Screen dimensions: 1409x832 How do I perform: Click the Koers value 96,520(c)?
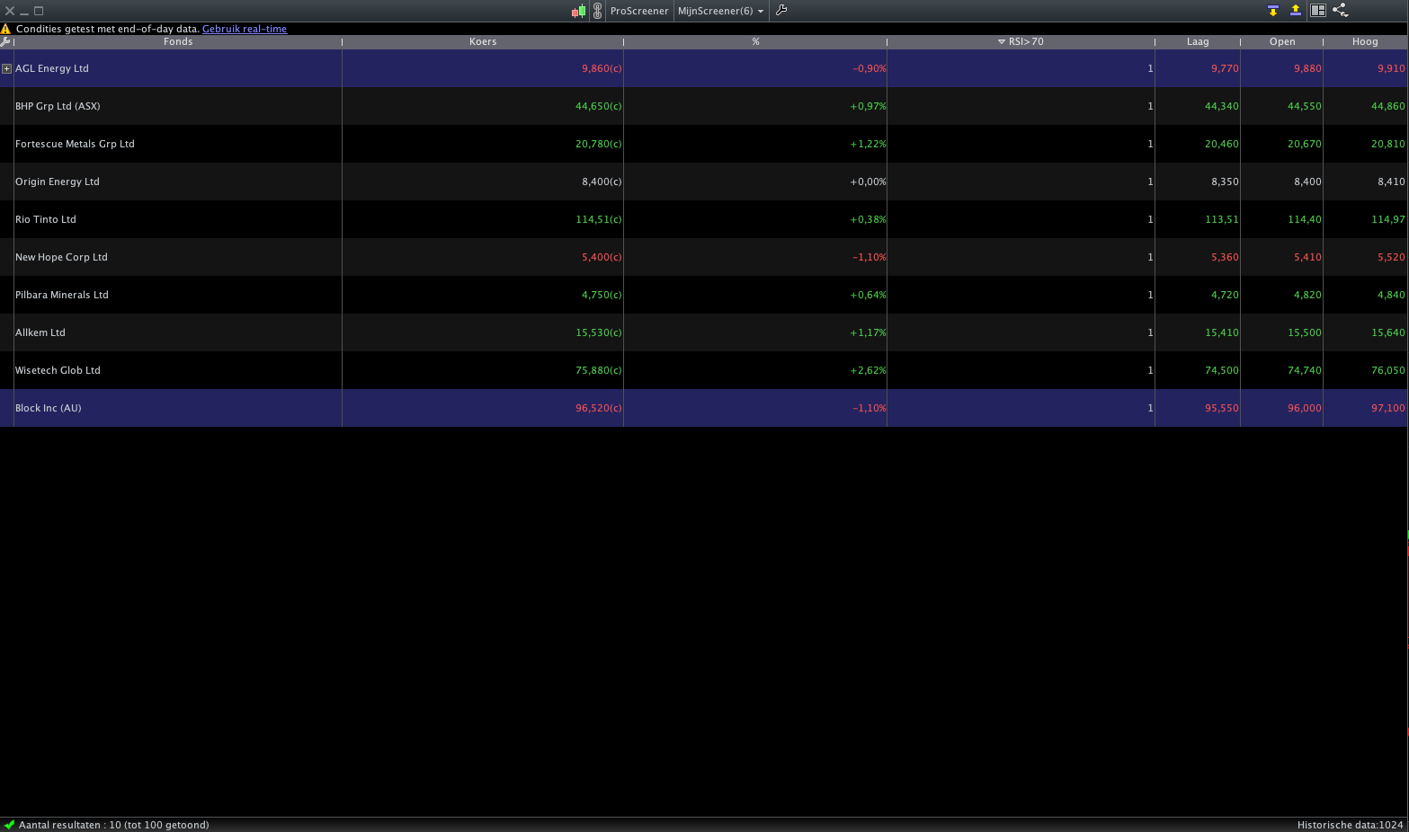coord(599,408)
